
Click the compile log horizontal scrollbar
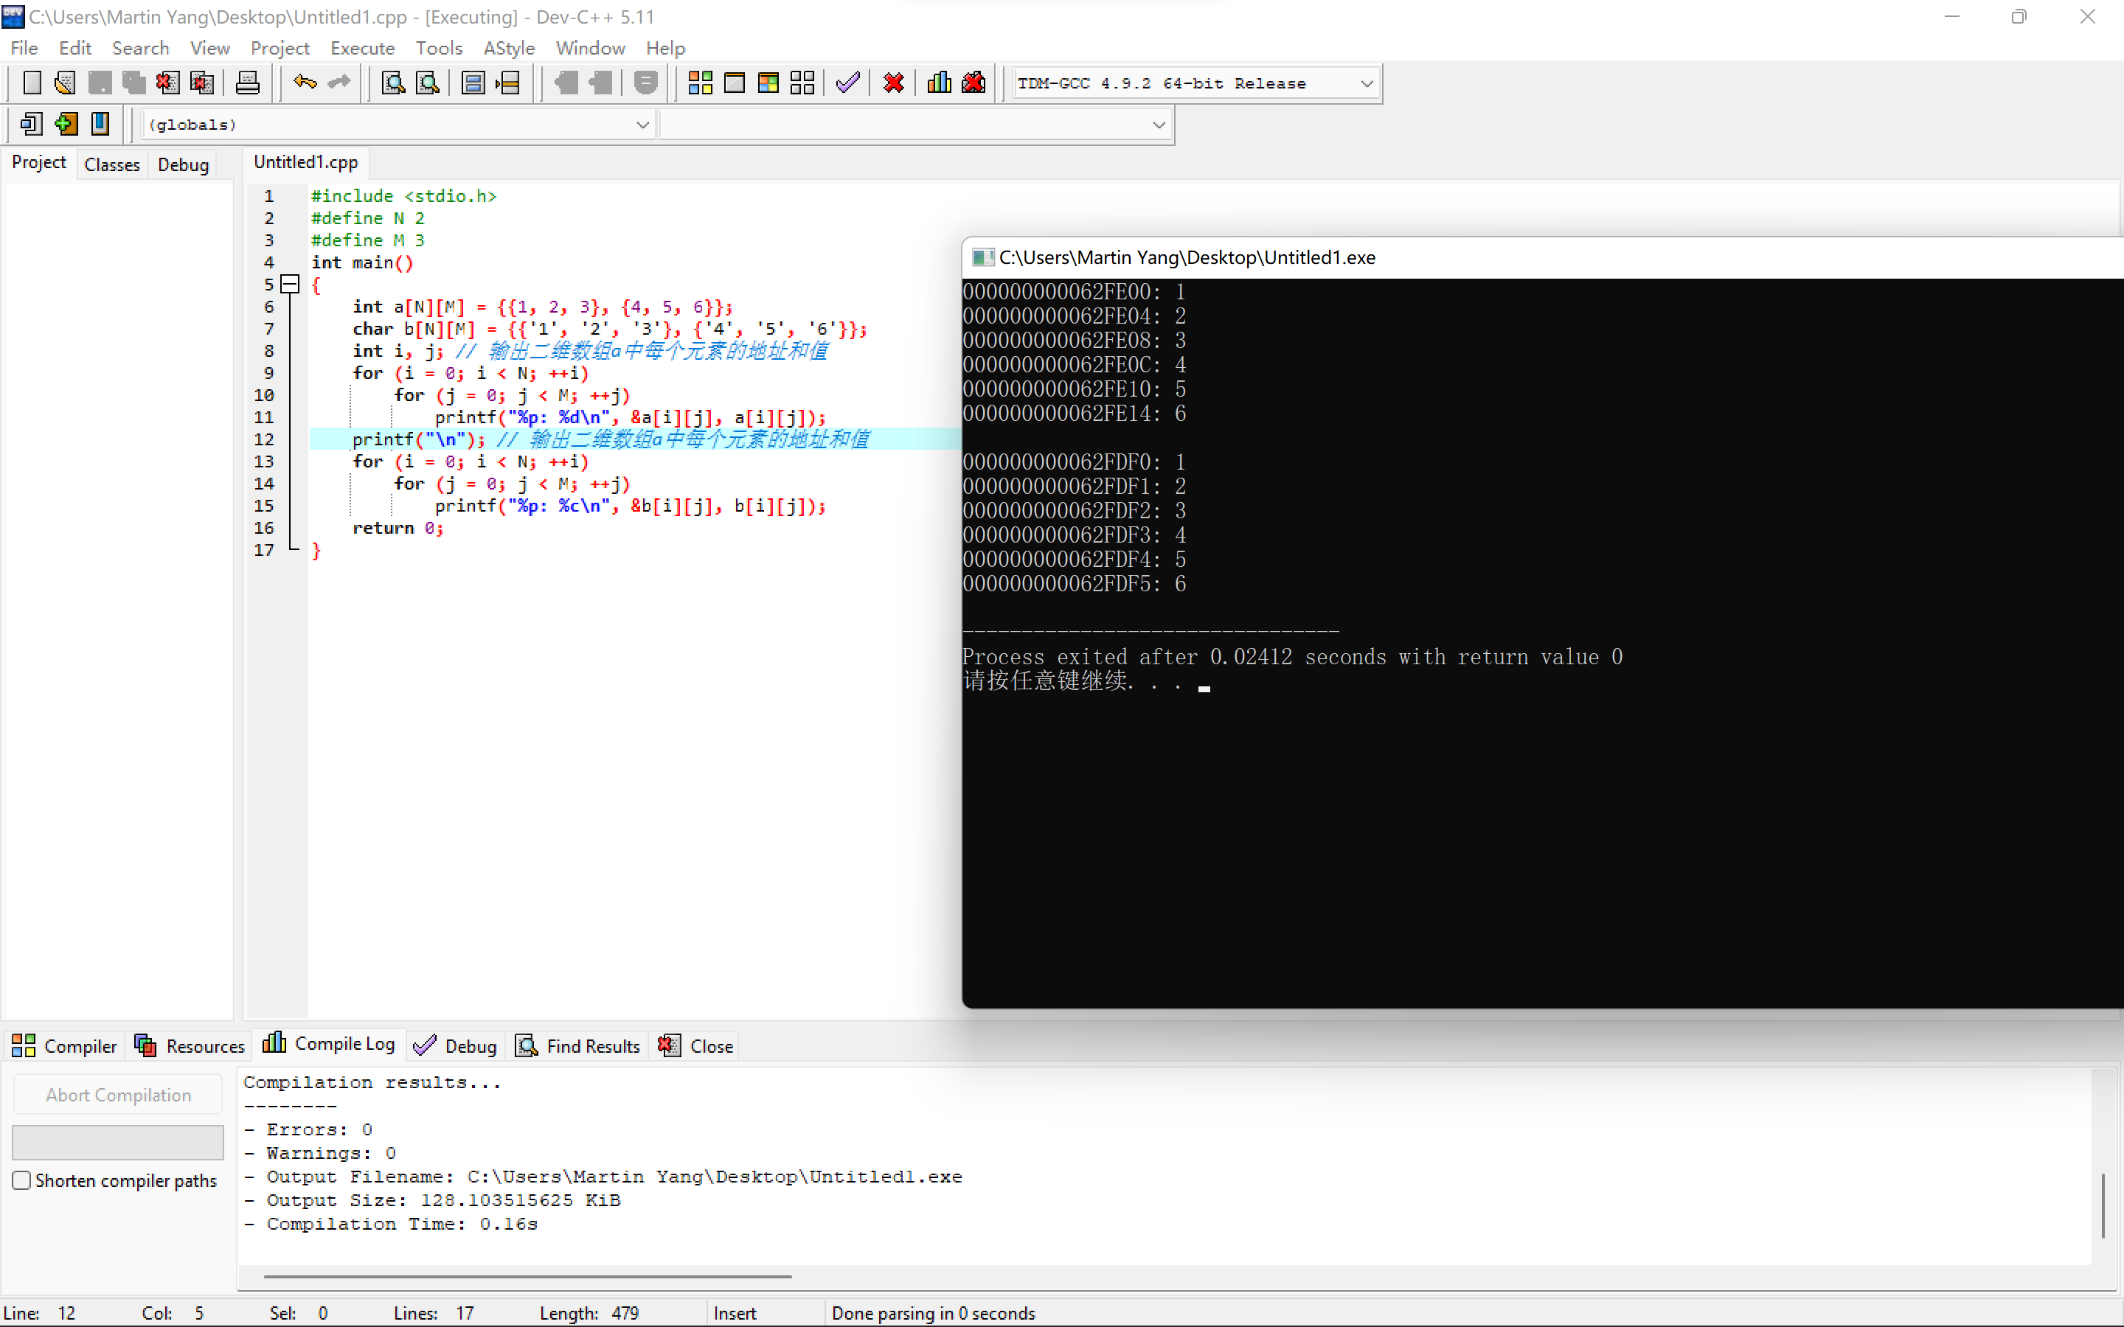527,1276
